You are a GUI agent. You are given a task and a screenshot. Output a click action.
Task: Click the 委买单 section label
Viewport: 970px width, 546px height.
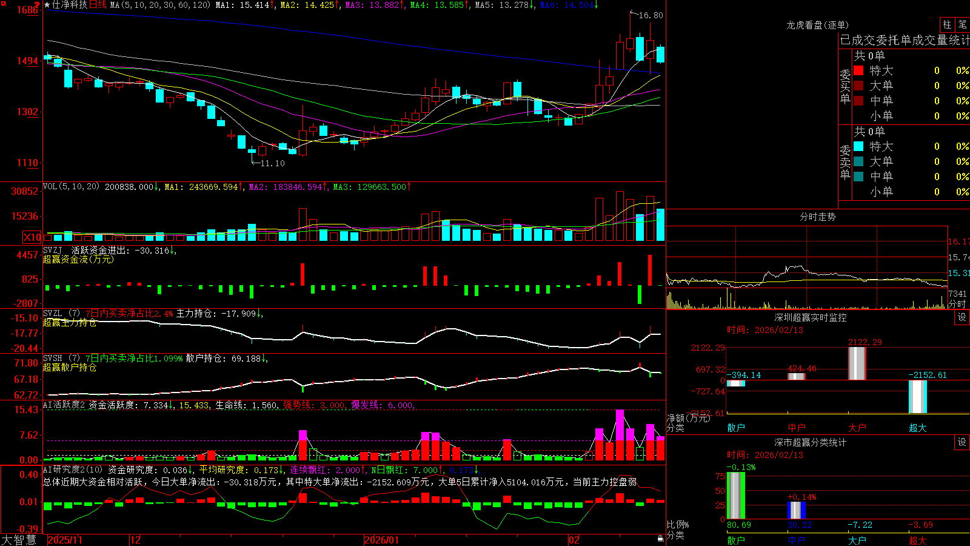pyautogui.click(x=845, y=86)
